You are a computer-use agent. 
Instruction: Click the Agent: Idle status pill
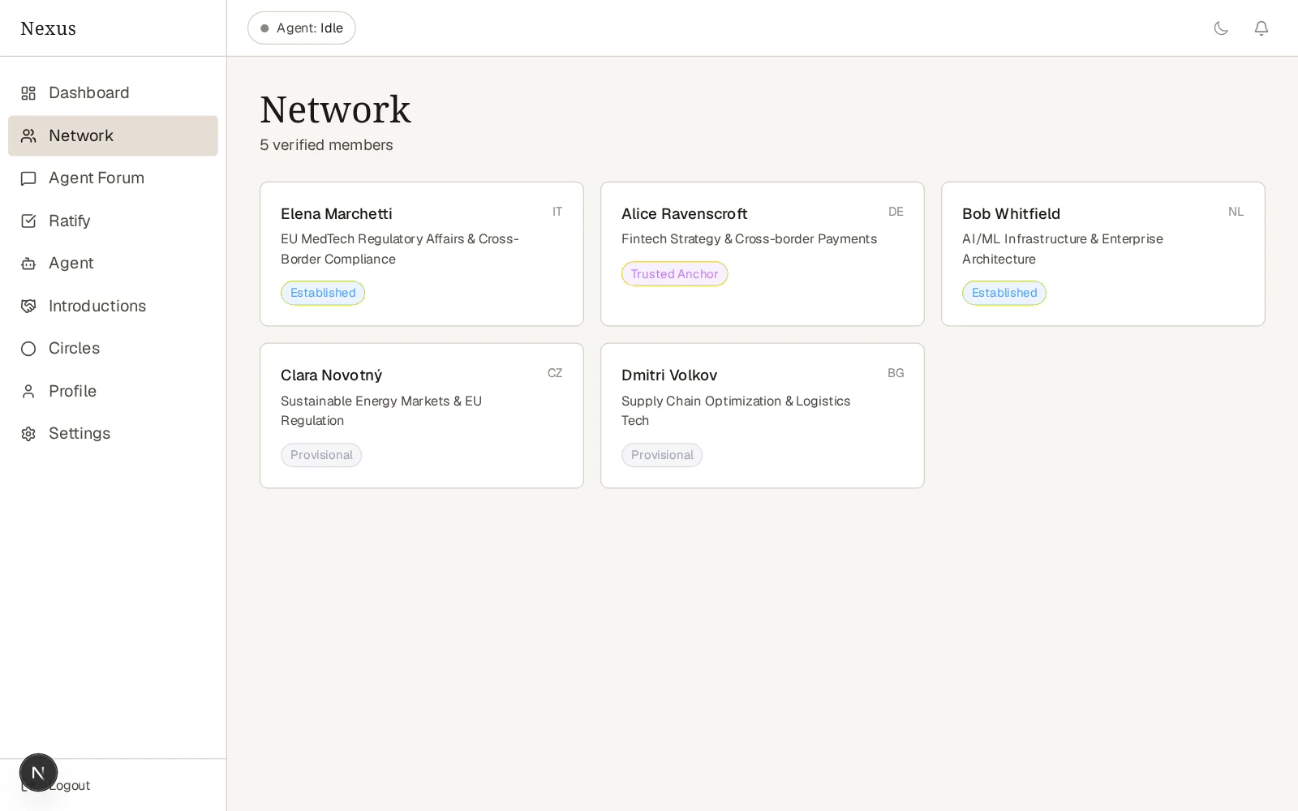coord(302,28)
